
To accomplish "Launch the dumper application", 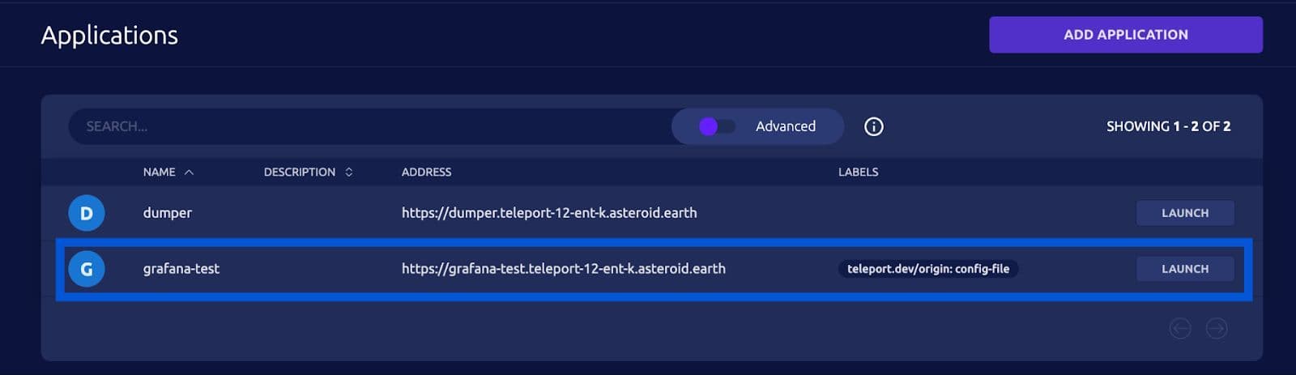I will tap(1184, 213).
